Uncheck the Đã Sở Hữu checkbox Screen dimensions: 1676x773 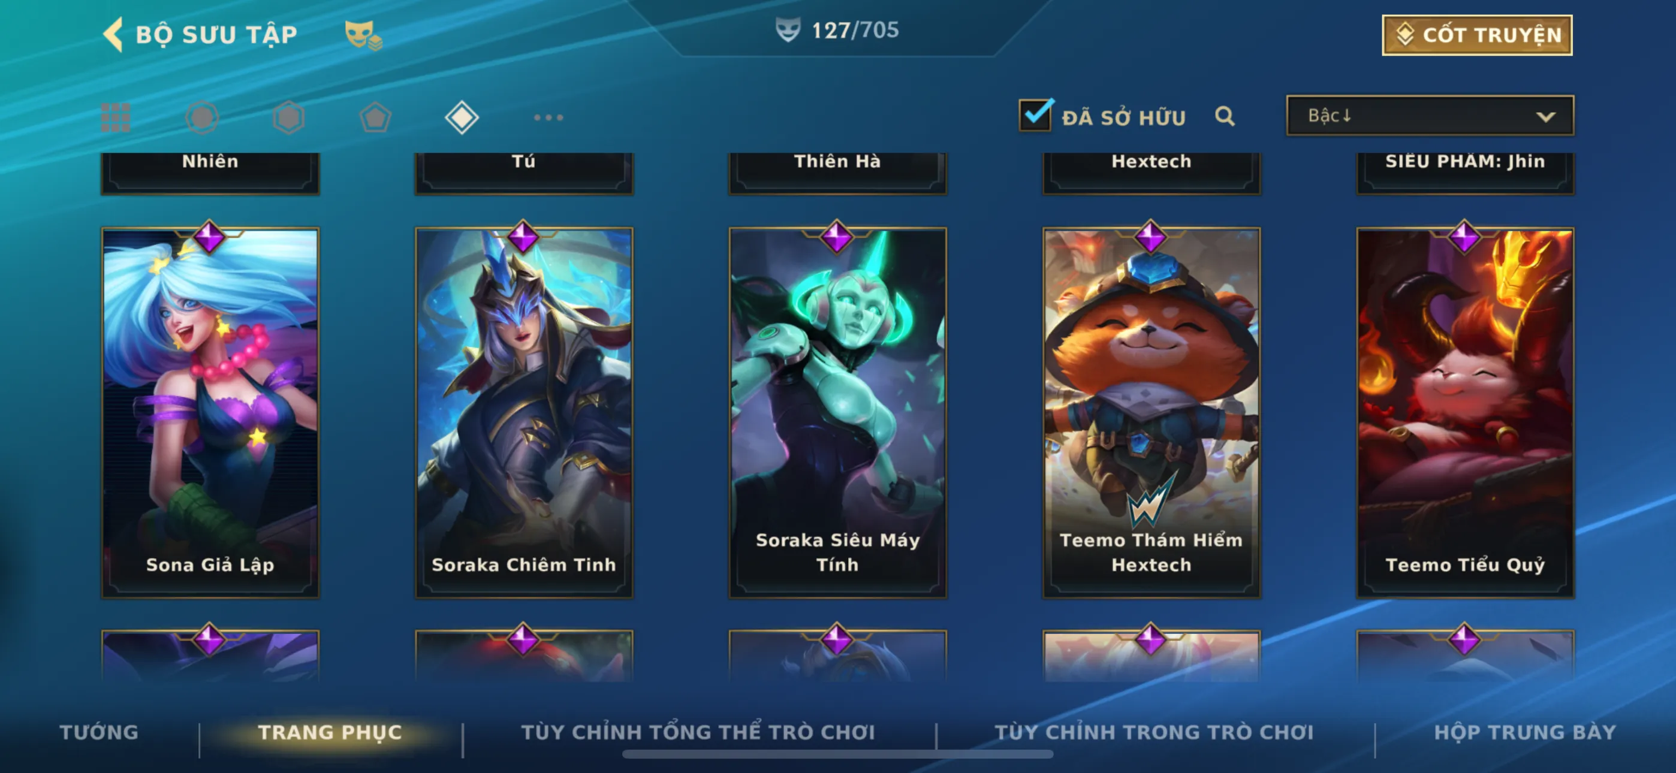(x=1035, y=116)
